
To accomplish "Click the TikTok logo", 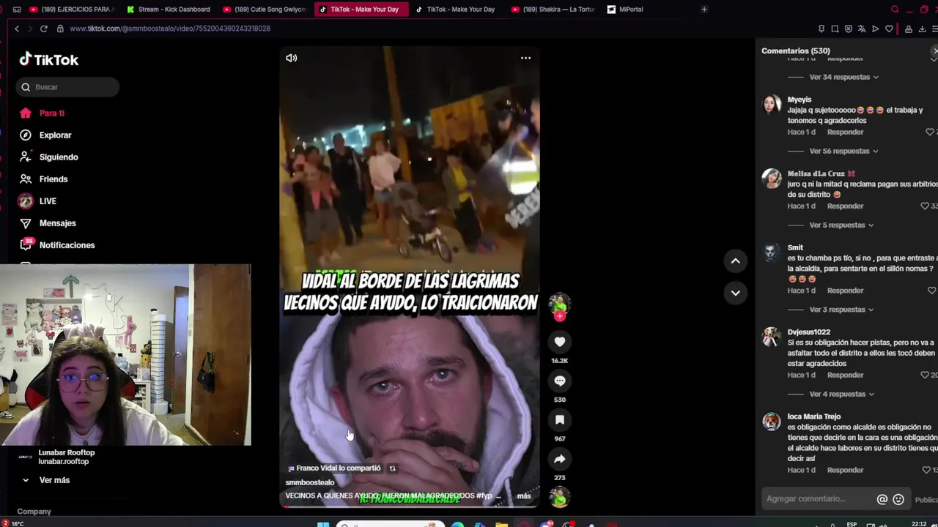I will tap(49, 60).
